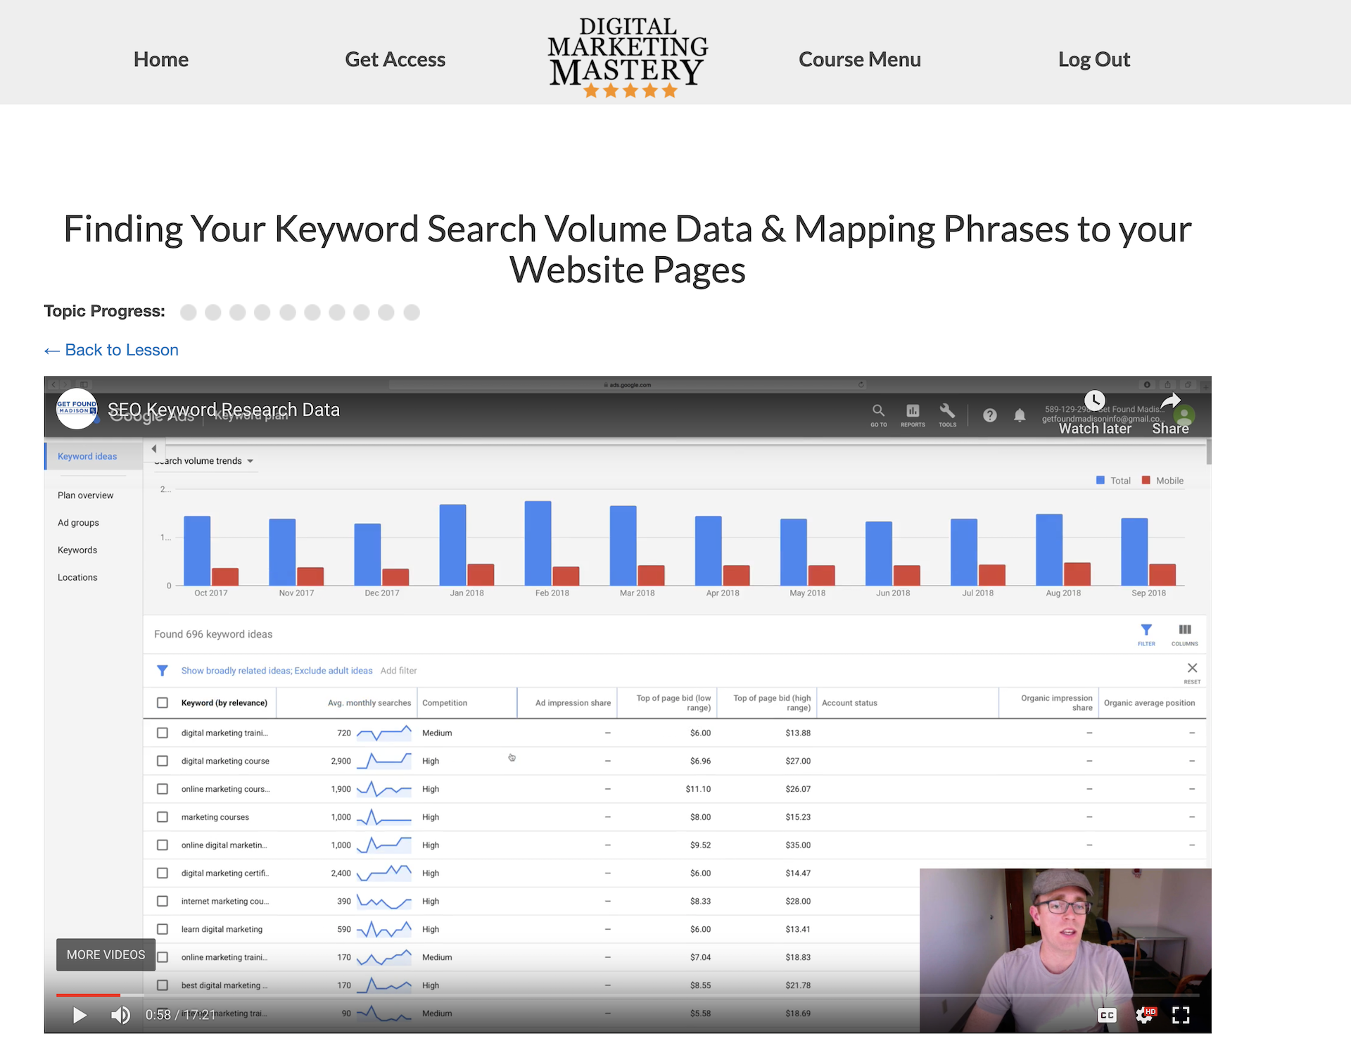Click the Log Out link
Viewport: 1351px width, 1048px height.
point(1094,59)
